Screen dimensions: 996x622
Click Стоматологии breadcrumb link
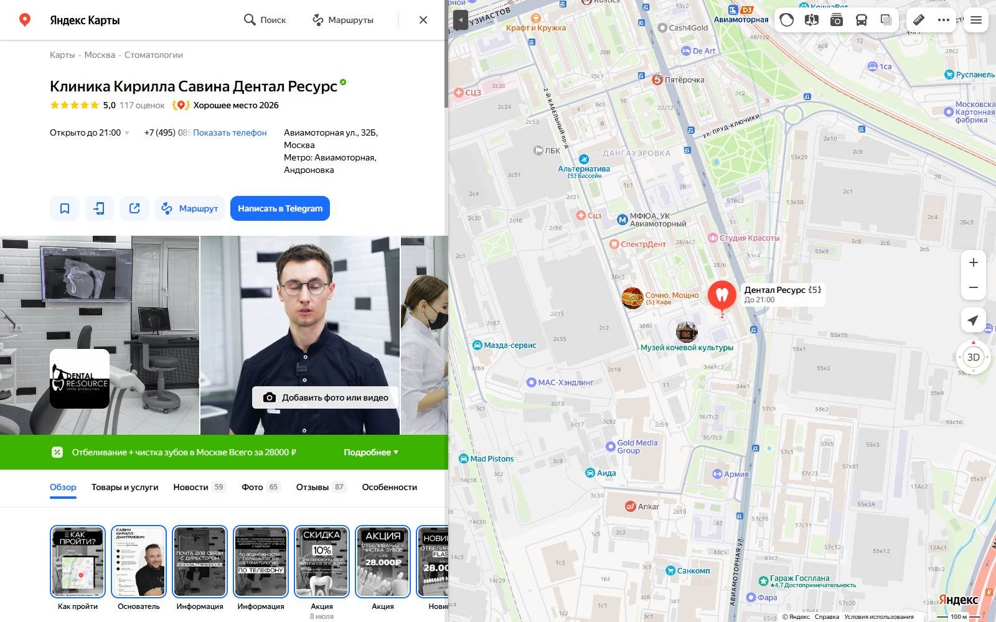tap(154, 55)
